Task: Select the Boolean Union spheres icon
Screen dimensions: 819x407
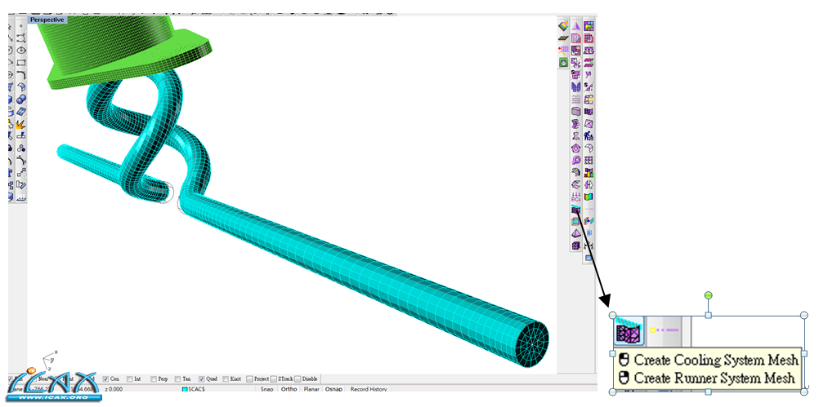Action: tap(21, 99)
